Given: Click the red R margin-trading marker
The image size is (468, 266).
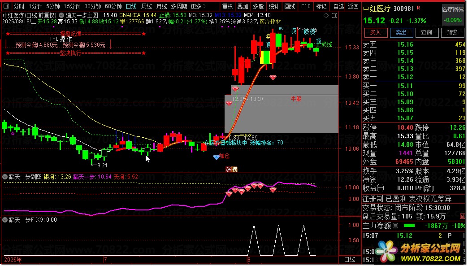Looking at the screenshot, I should point(418,8).
